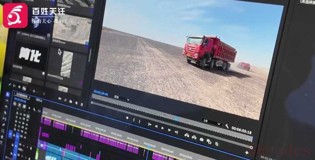Viewport: 315px width, 160px height.
Task: Click the New Bin folder icon in Project panel
Action: tap(70, 102)
